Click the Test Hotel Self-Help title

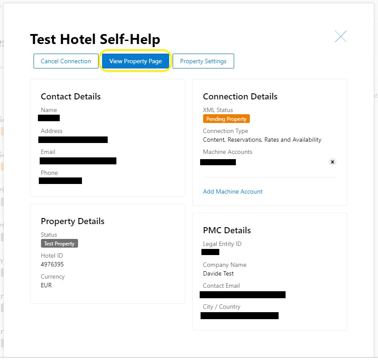tap(95, 39)
